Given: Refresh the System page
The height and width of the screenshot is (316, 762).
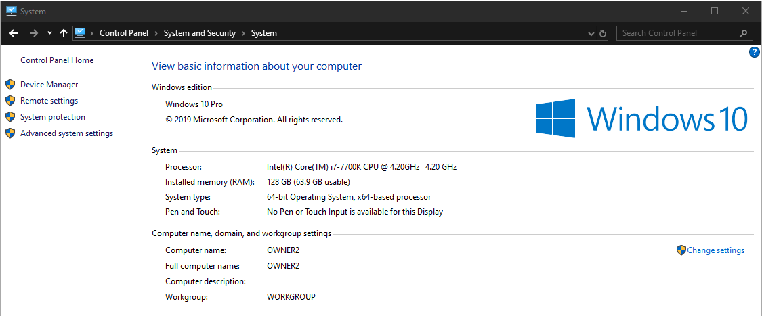Looking at the screenshot, I should pos(603,33).
